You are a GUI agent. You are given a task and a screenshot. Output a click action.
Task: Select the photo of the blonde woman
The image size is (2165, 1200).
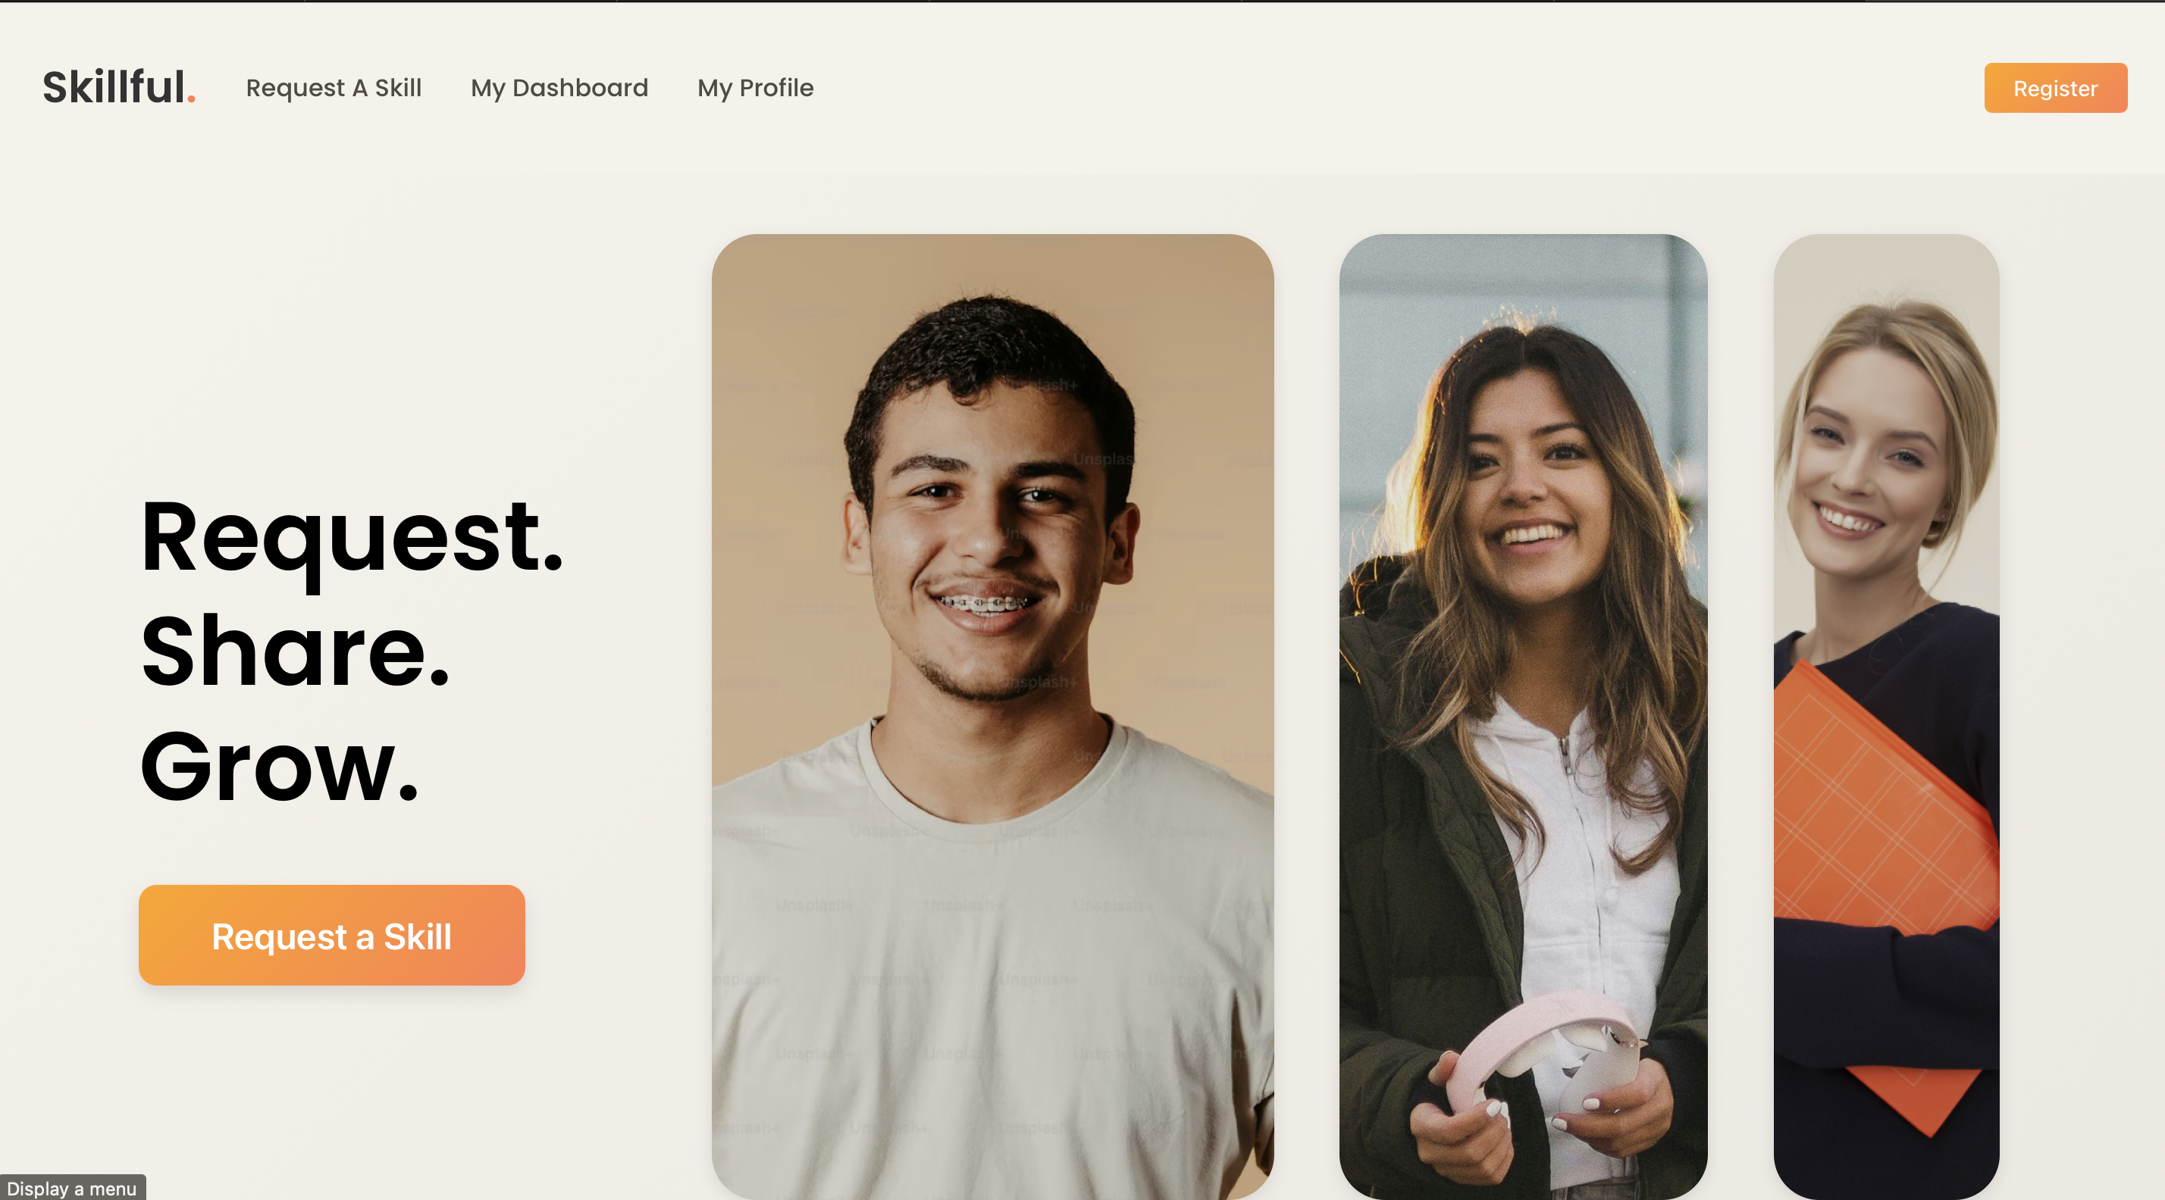[x=1886, y=717]
